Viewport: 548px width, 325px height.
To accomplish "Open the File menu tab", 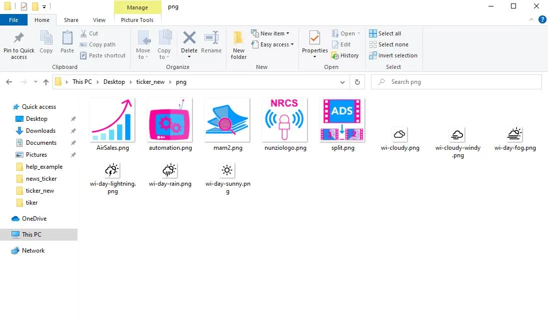I will coord(13,20).
